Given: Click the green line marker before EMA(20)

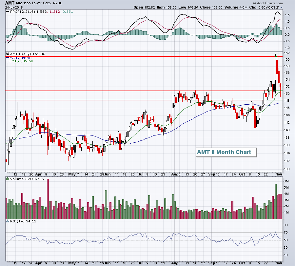Looking at the screenshot, I should (8, 61).
